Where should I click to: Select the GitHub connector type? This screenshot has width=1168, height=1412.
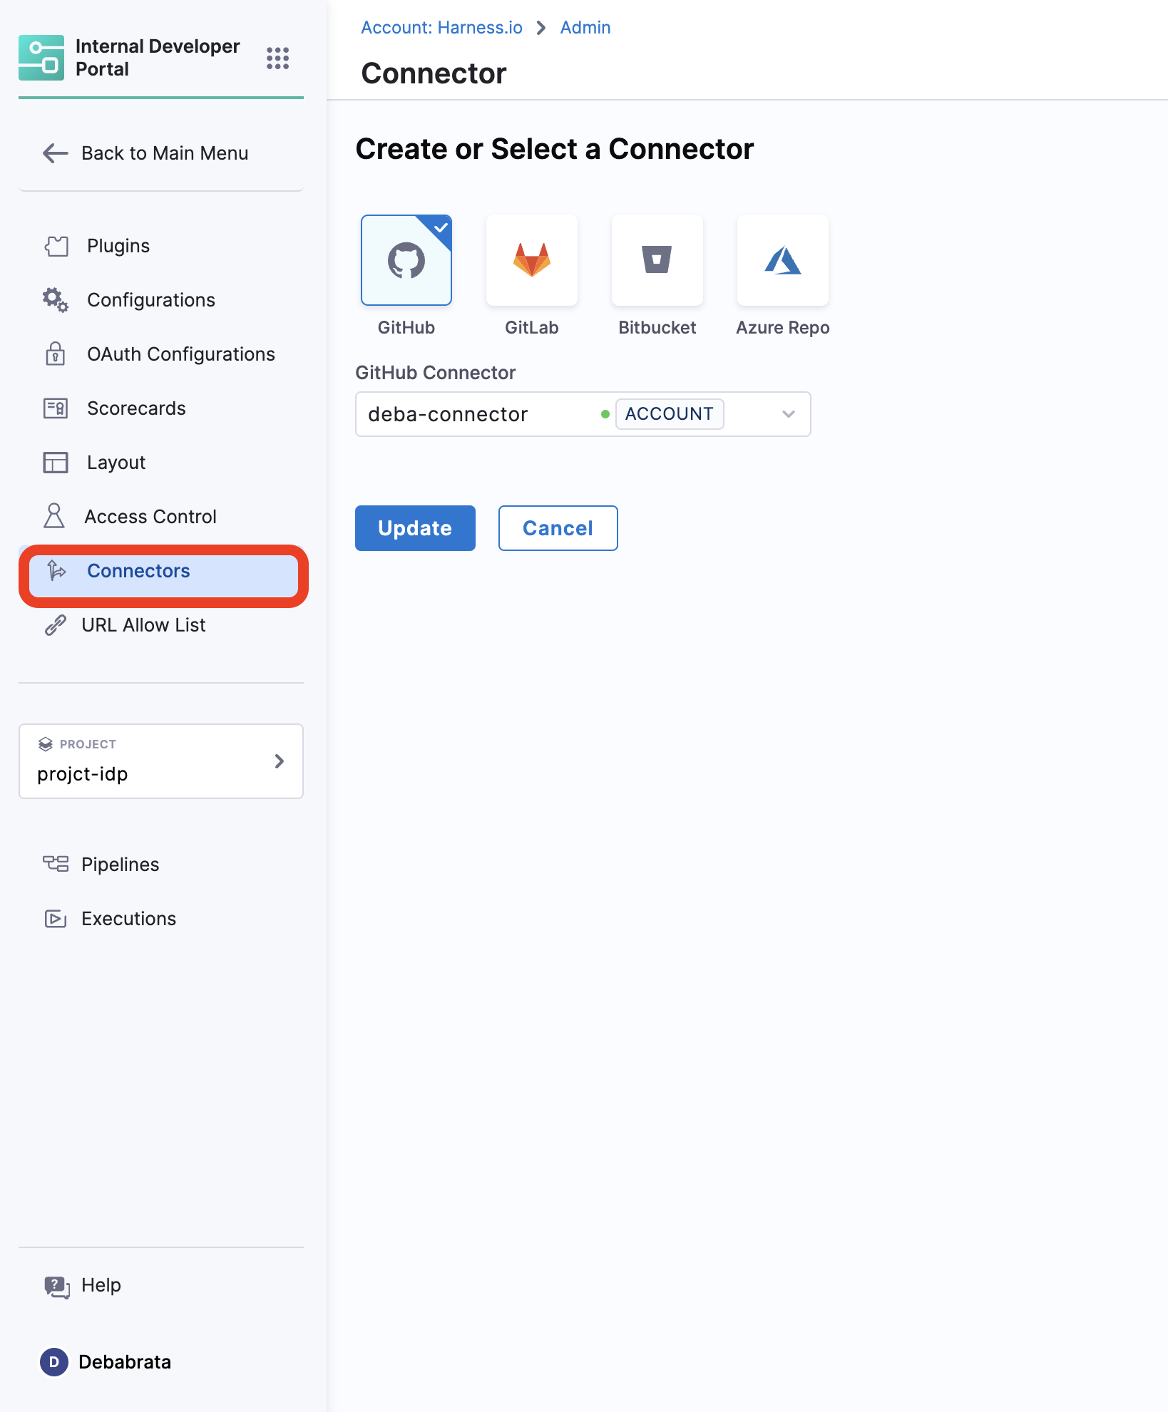[406, 261]
